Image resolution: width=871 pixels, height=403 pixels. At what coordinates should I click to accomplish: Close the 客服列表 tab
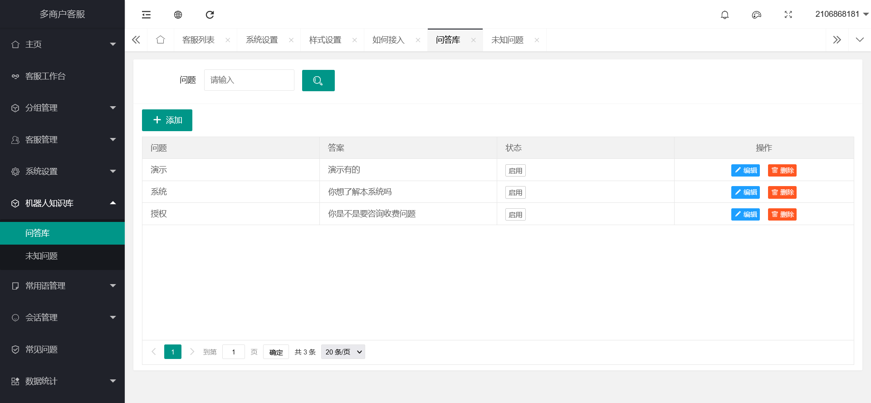pos(228,40)
